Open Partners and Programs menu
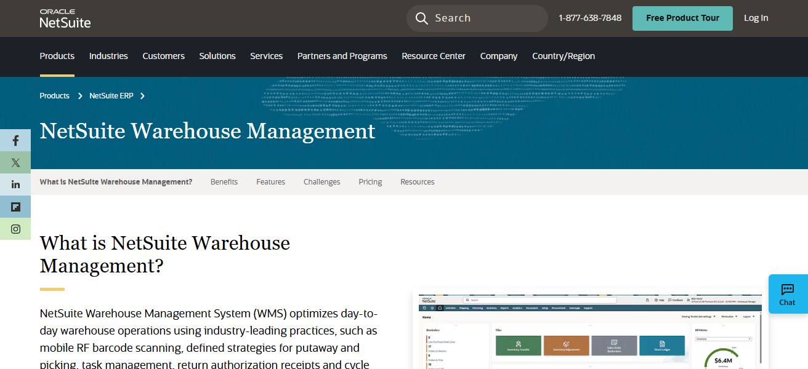Screen dimensions: 808x369 tap(342, 56)
